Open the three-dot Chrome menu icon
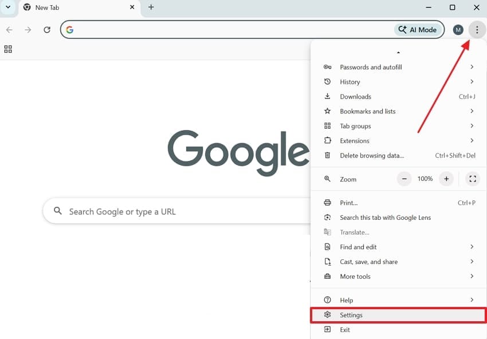This screenshot has height=339, width=487. [x=477, y=29]
